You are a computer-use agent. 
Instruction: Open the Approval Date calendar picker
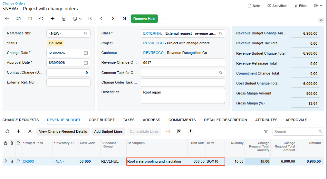tap(86, 63)
